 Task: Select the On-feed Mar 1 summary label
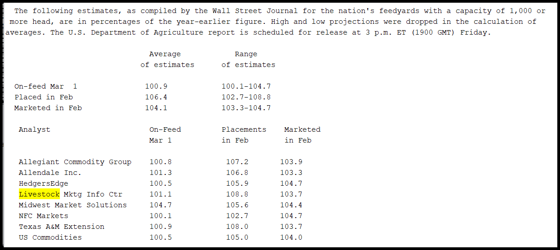click(x=46, y=86)
